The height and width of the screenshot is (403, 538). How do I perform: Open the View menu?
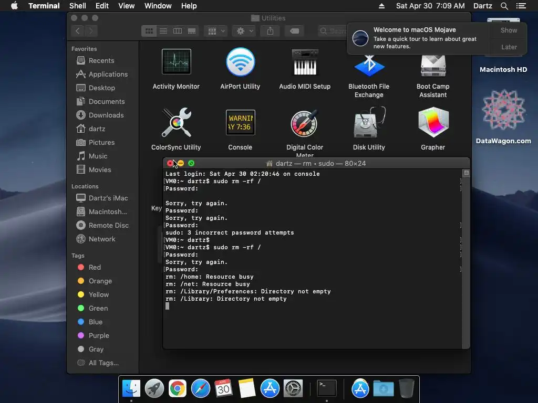pos(126,6)
